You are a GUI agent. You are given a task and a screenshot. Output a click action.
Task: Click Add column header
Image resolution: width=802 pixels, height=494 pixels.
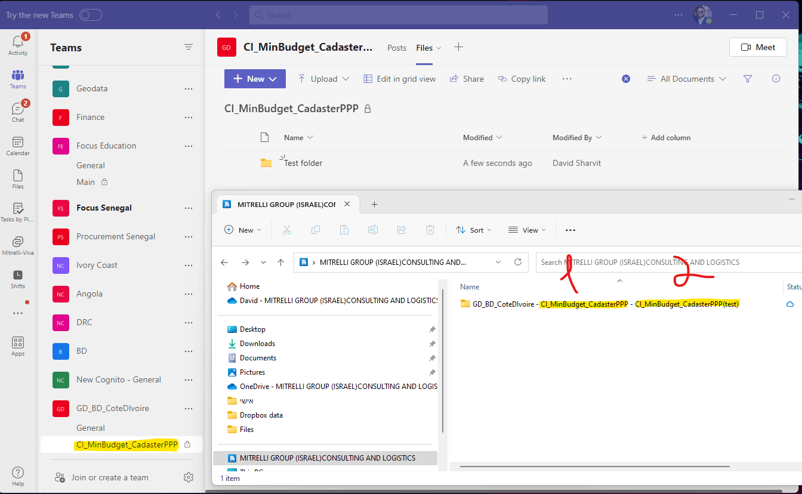(x=666, y=137)
